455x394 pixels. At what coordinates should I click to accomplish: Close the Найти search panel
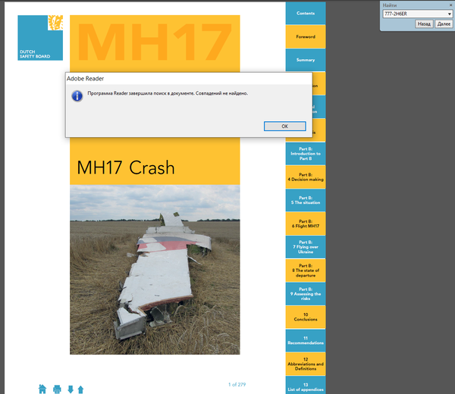[450, 5]
